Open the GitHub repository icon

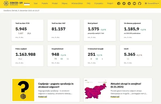coord(140,3)
